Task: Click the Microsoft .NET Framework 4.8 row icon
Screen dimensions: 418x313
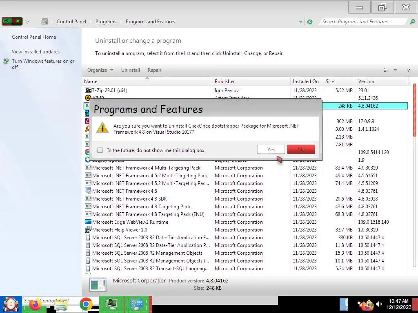Action: [88, 191]
